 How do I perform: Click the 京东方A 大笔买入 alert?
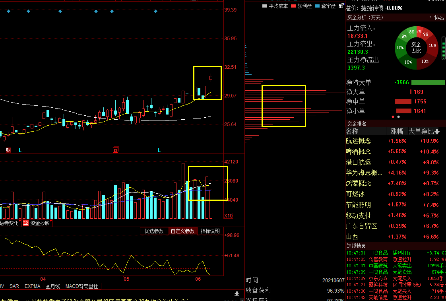396,278
